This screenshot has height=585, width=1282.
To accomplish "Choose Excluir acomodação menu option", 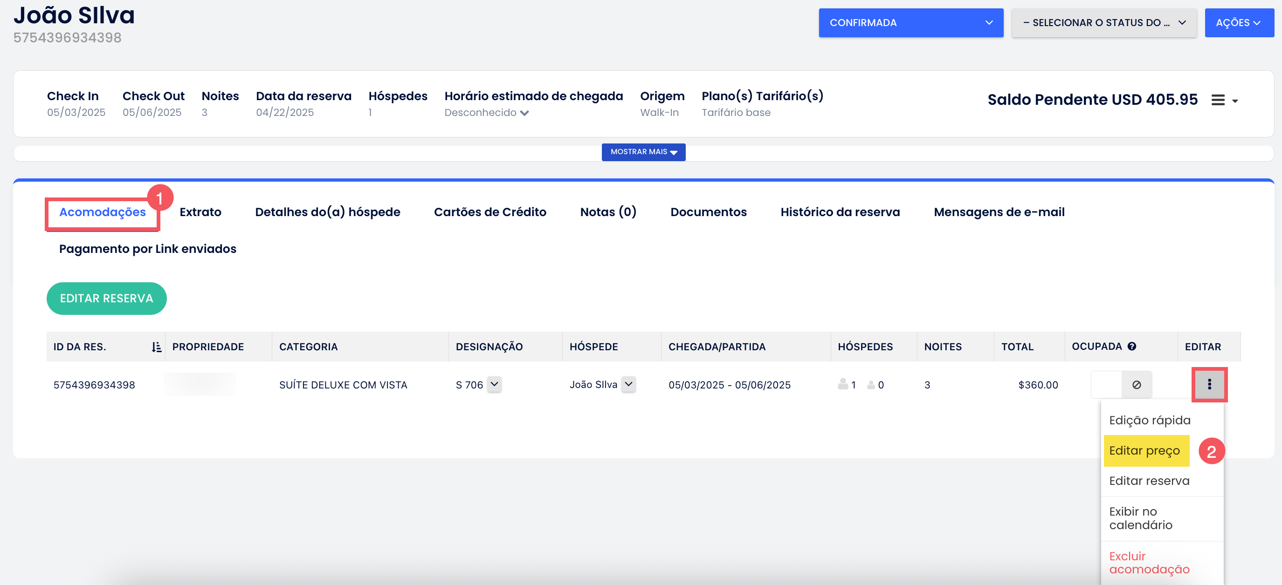I will [x=1149, y=563].
